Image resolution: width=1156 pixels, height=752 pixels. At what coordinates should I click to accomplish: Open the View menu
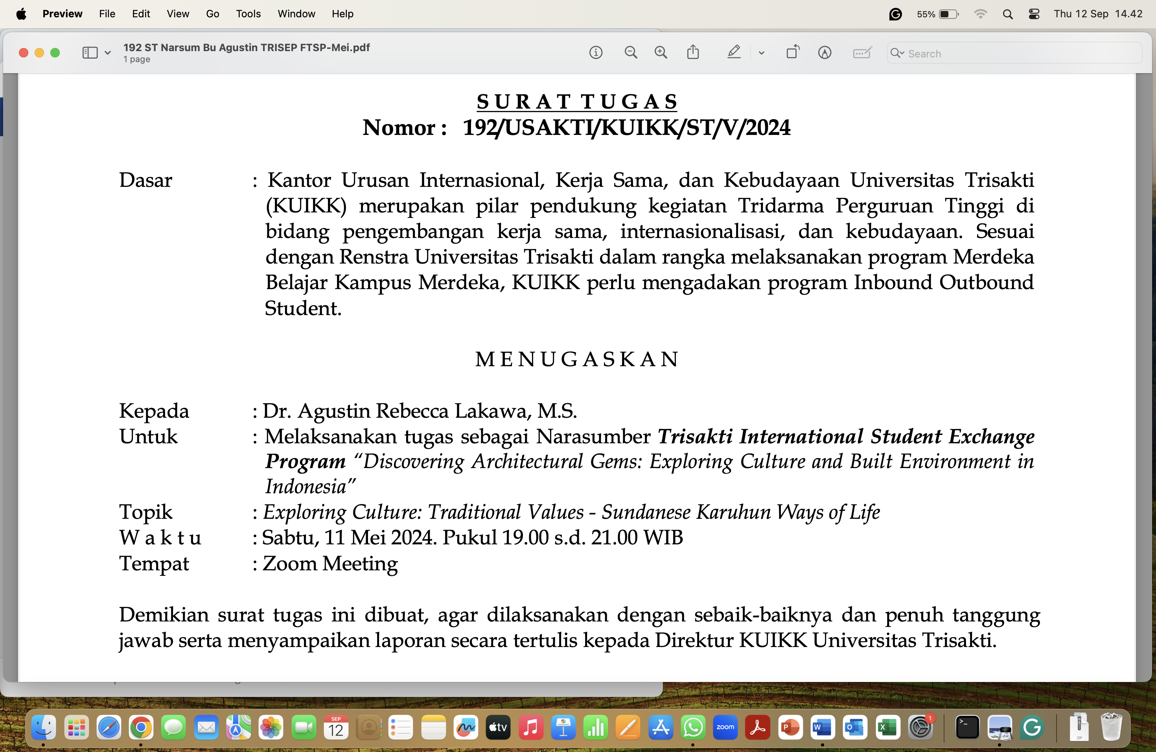(177, 14)
